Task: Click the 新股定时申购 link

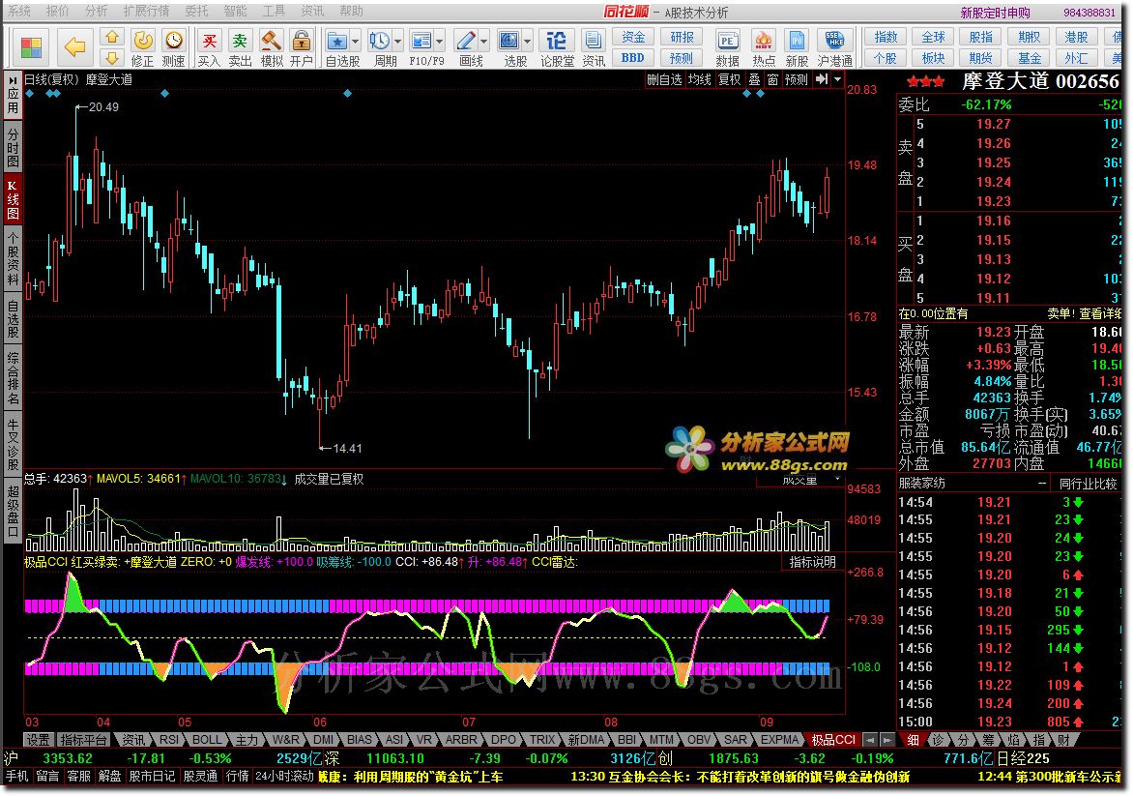Action: point(995,13)
